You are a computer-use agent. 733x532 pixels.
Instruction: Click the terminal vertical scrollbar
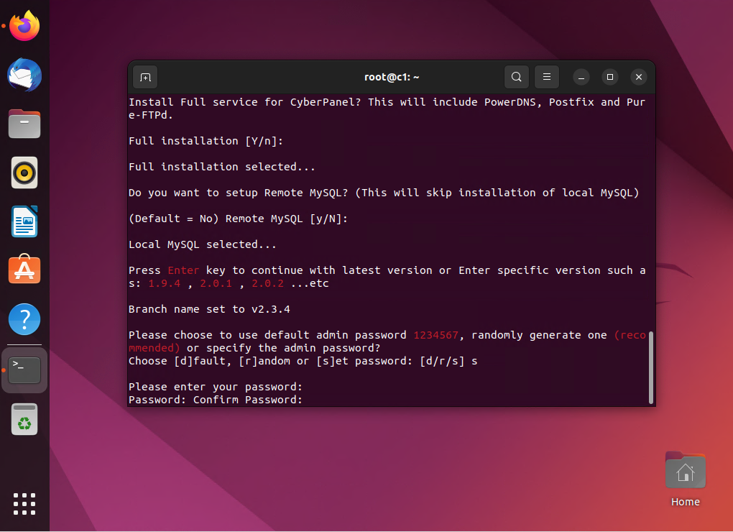click(651, 367)
